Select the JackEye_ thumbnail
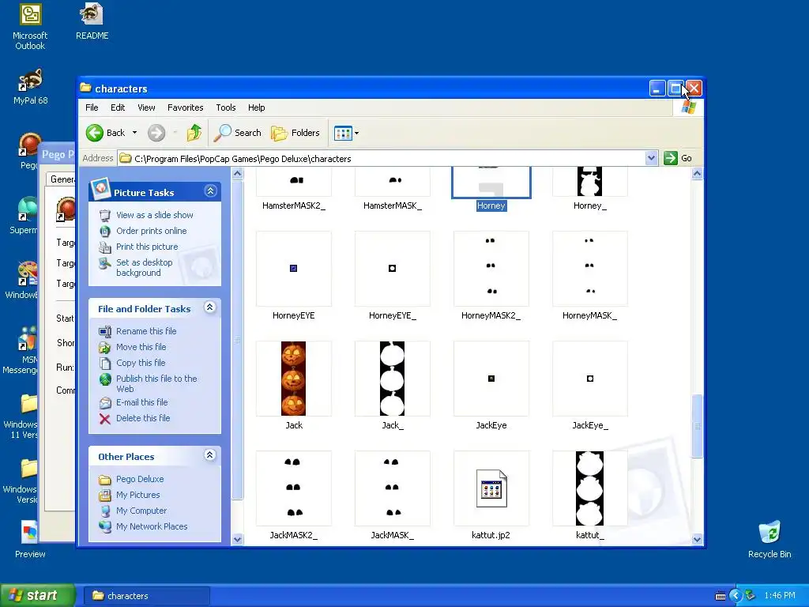 pos(589,379)
